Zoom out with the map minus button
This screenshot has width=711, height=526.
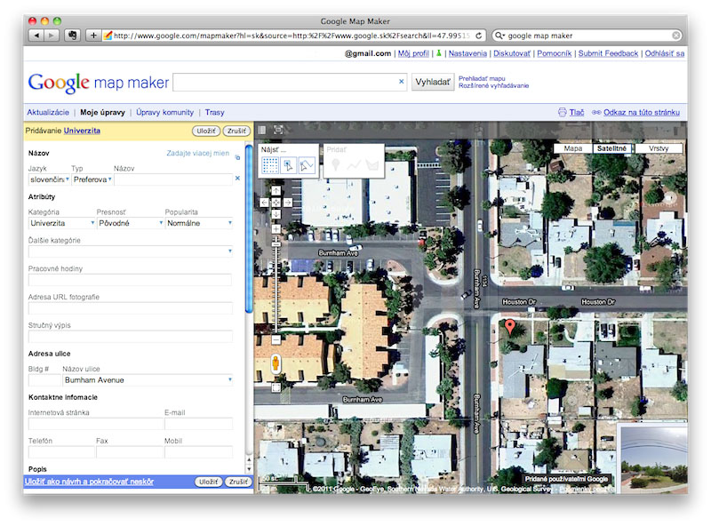pyautogui.click(x=276, y=339)
